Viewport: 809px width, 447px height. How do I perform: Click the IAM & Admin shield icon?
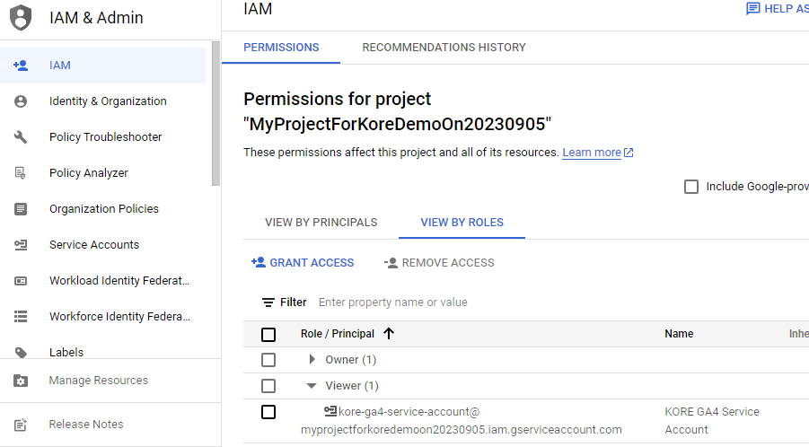(x=21, y=18)
